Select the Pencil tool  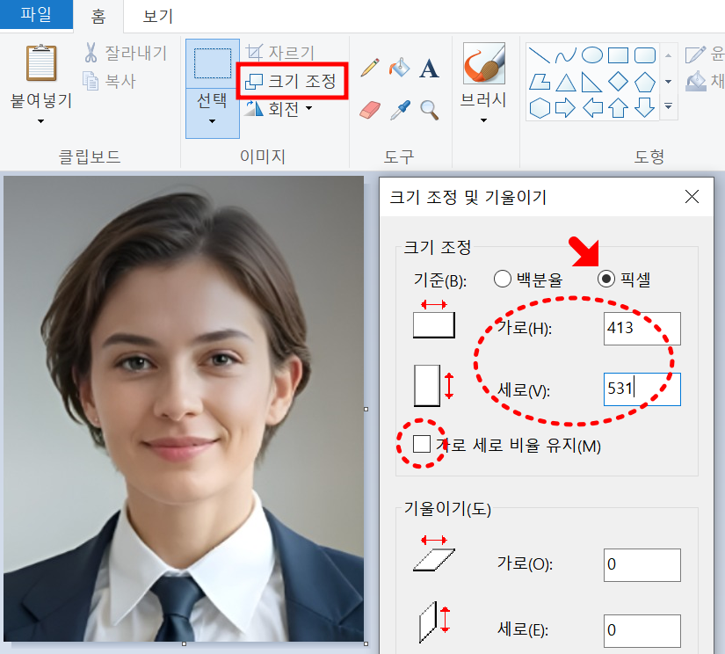(x=369, y=65)
